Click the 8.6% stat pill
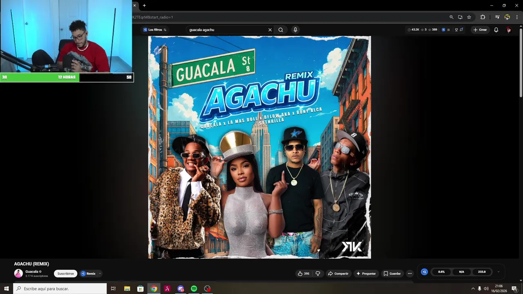 pos(441,272)
